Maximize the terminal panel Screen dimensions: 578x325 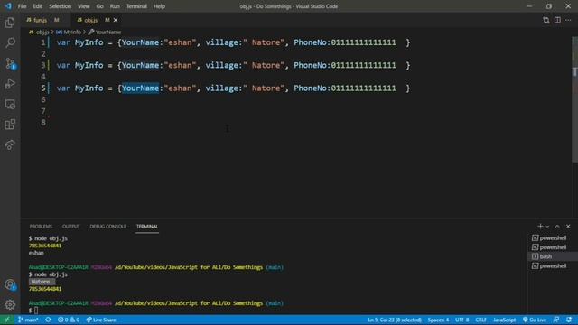pos(557,227)
